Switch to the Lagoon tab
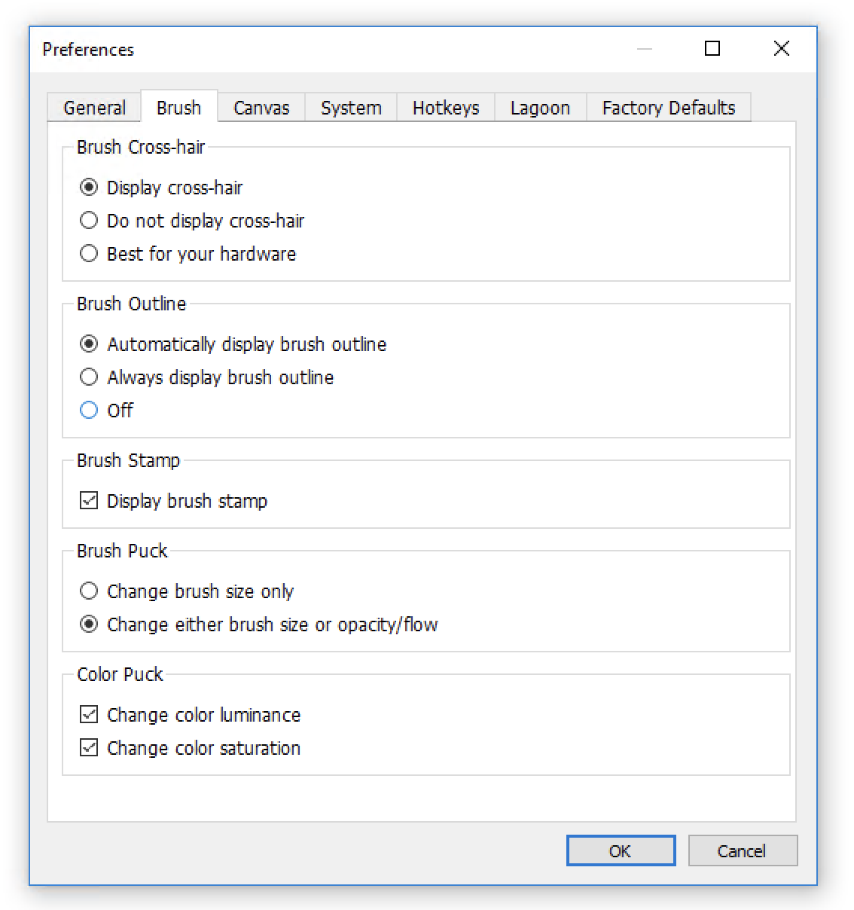 (539, 108)
